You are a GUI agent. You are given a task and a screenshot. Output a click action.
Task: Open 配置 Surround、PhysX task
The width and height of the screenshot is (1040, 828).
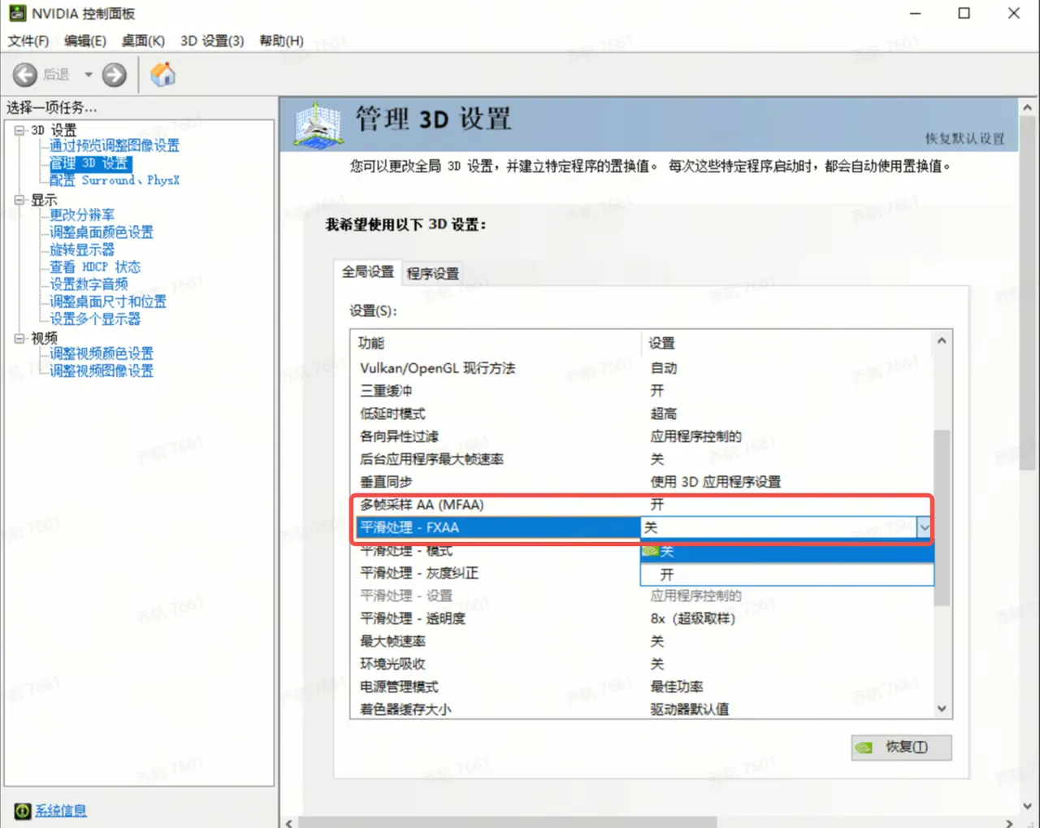[x=115, y=180]
